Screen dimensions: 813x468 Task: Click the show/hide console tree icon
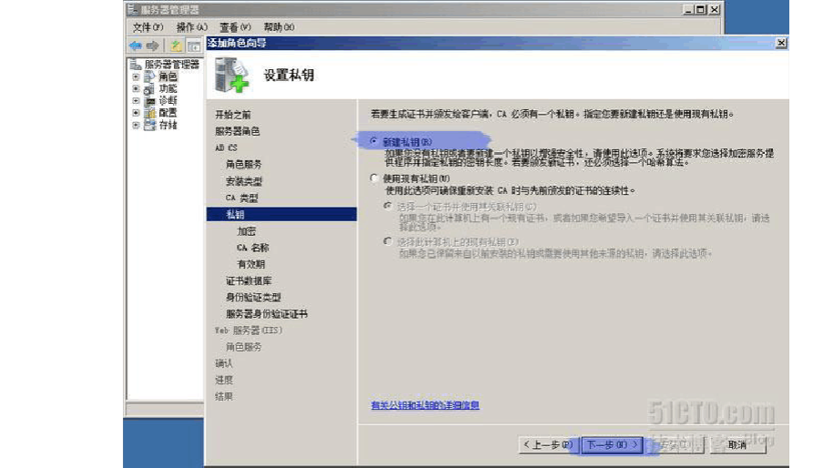click(194, 45)
